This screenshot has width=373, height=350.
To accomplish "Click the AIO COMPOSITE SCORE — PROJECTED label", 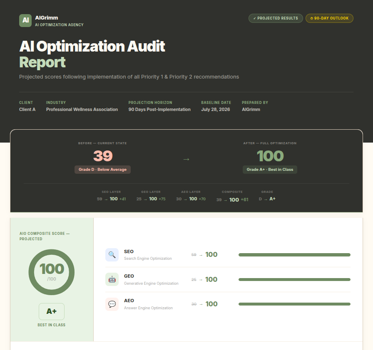I will coord(45,236).
